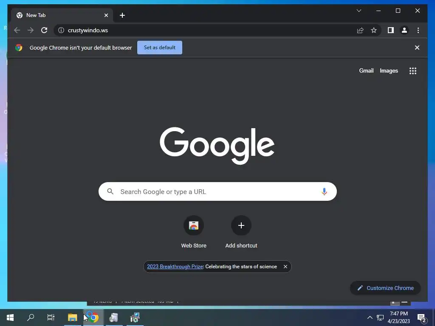
Task: Open the Action Center notifications
Action: tap(422, 318)
